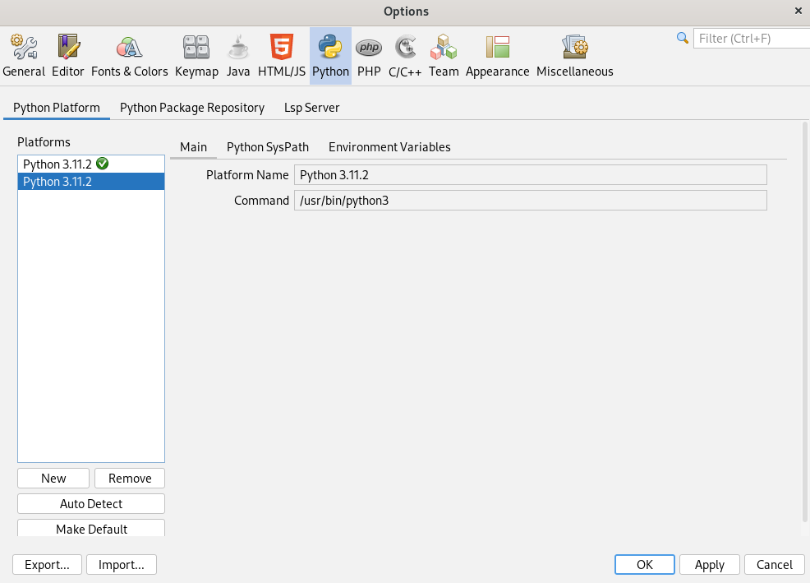810x583 pixels.
Task: Open the C/C++ options category
Action: click(405, 56)
